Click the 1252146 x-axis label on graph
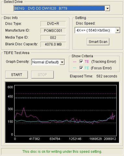Screen dimensions: 124x156 click(75, 139)
